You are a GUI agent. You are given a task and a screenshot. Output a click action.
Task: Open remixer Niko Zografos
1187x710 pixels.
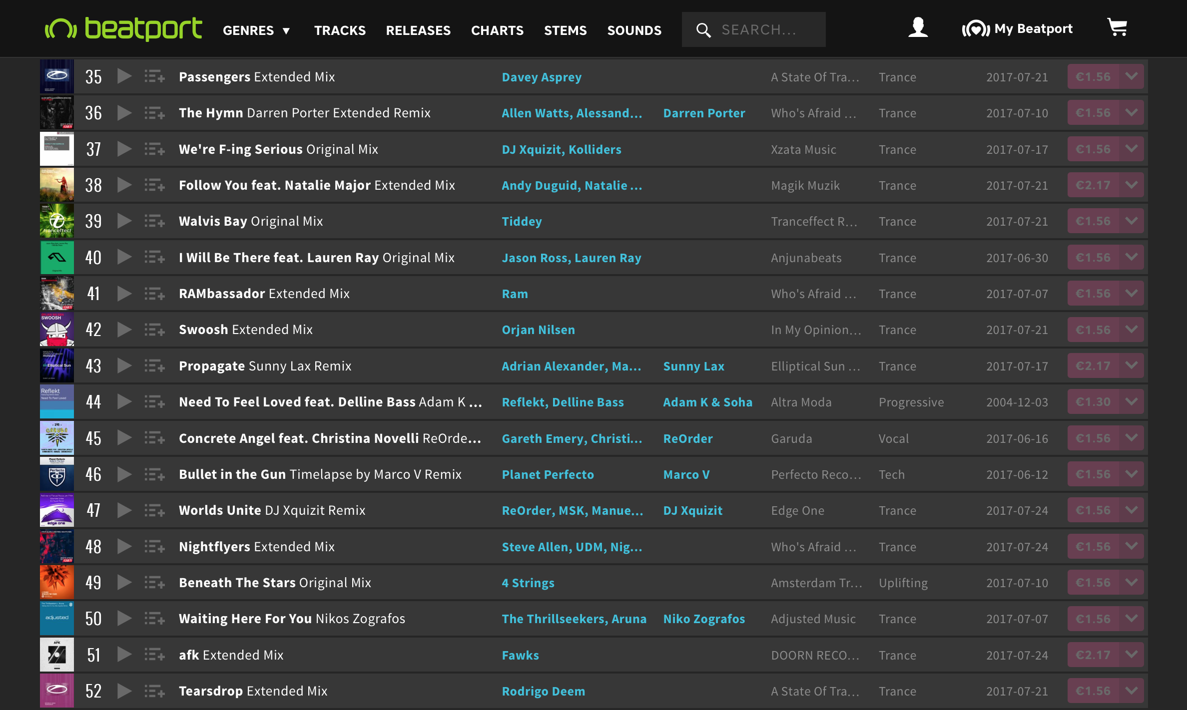pyautogui.click(x=704, y=619)
